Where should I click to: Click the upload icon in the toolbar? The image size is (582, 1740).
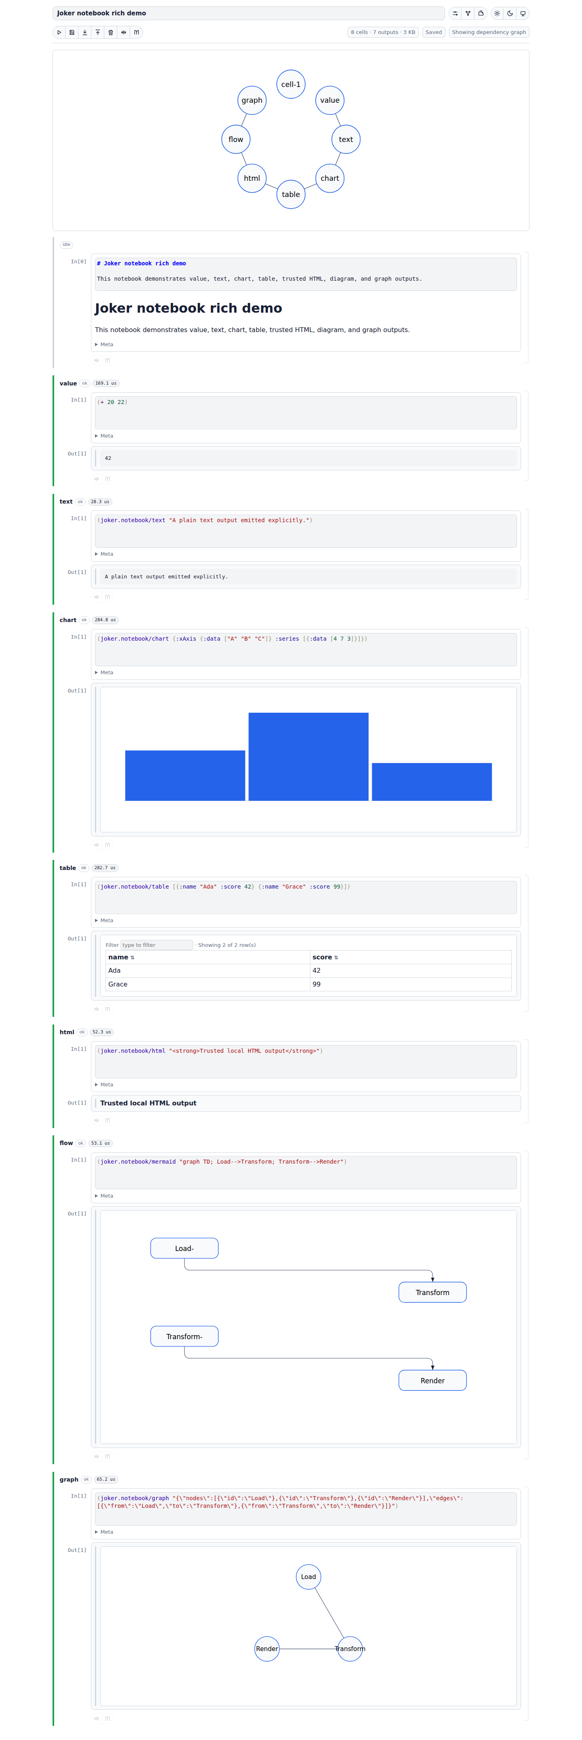point(98,32)
